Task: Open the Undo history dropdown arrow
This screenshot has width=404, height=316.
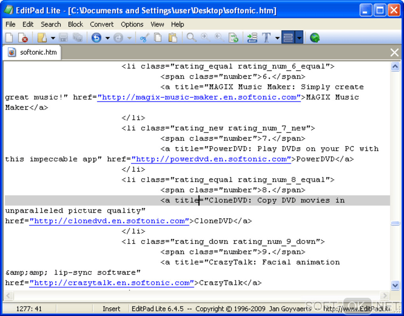Action: point(107,38)
